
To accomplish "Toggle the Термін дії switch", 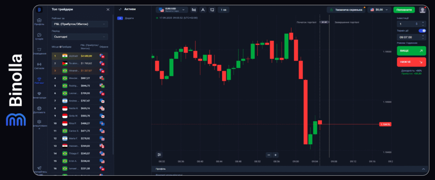I will [422, 31].
